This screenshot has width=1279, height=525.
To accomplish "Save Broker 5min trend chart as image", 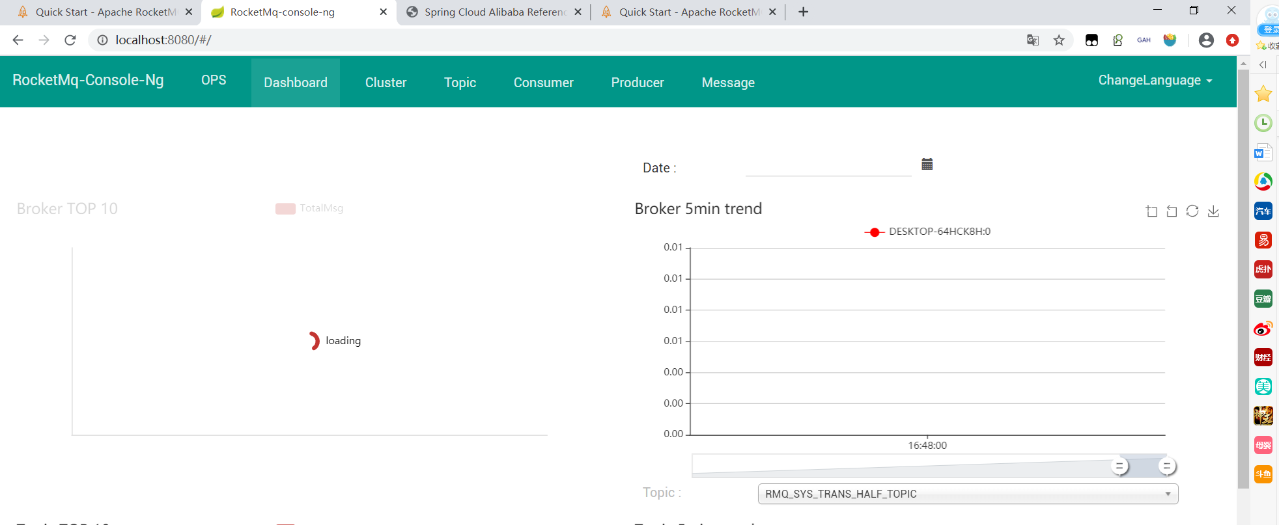I will click(x=1213, y=211).
